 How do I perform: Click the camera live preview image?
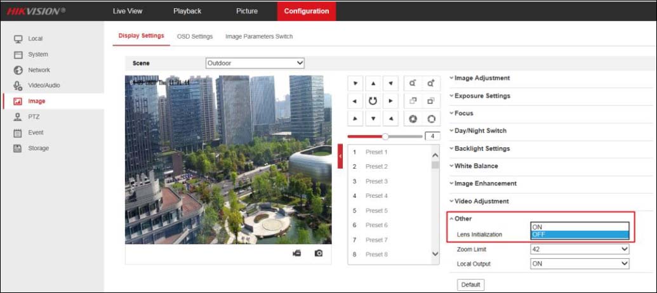228,159
